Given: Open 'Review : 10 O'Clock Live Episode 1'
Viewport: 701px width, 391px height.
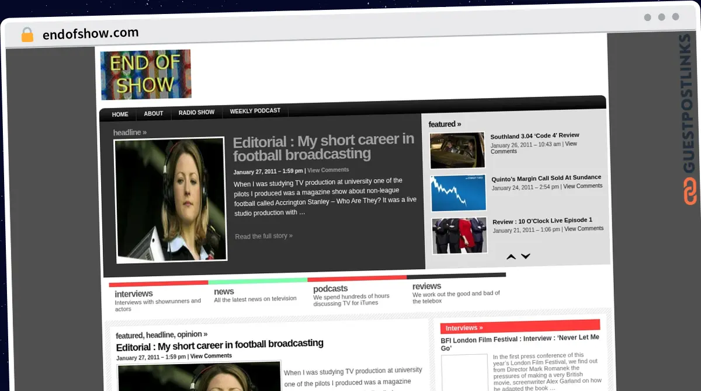Looking at the screenshot, I should click(542, 221).
